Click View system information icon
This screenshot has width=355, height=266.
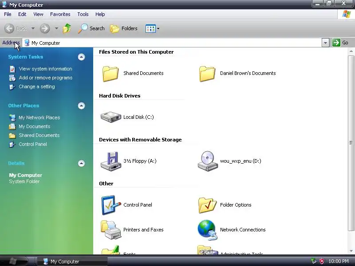coord(12,69)
